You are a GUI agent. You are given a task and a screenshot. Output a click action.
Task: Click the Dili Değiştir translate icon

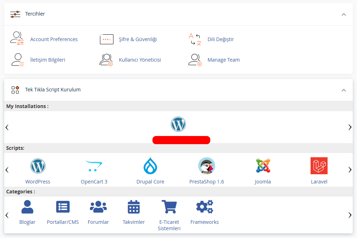point(195,39)
